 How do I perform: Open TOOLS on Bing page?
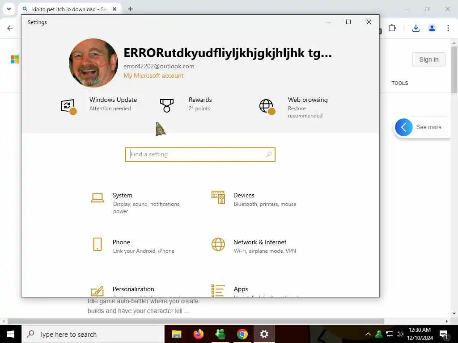pos(399,83)
